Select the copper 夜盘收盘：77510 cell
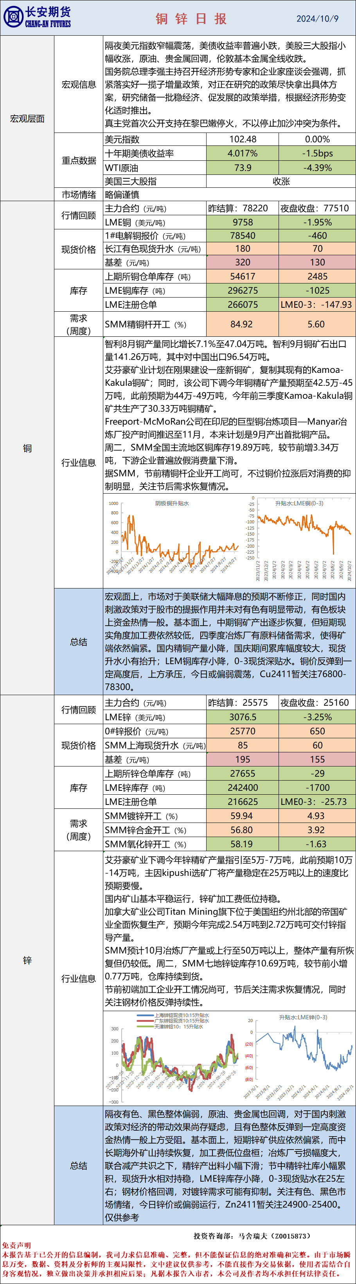 coord(317,208)
